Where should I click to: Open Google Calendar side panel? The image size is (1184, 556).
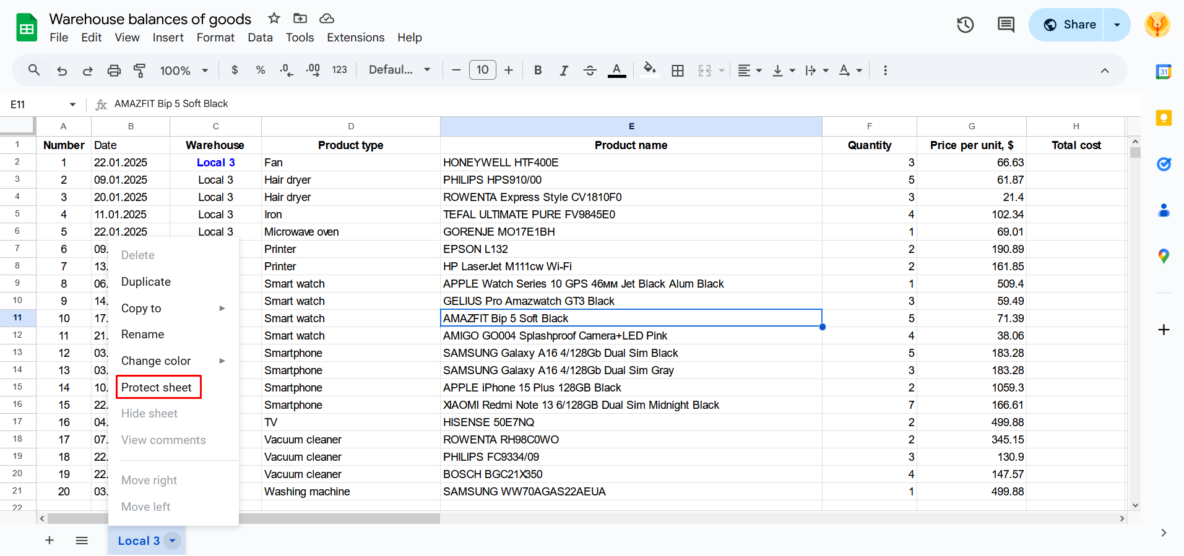(1164, 72)
